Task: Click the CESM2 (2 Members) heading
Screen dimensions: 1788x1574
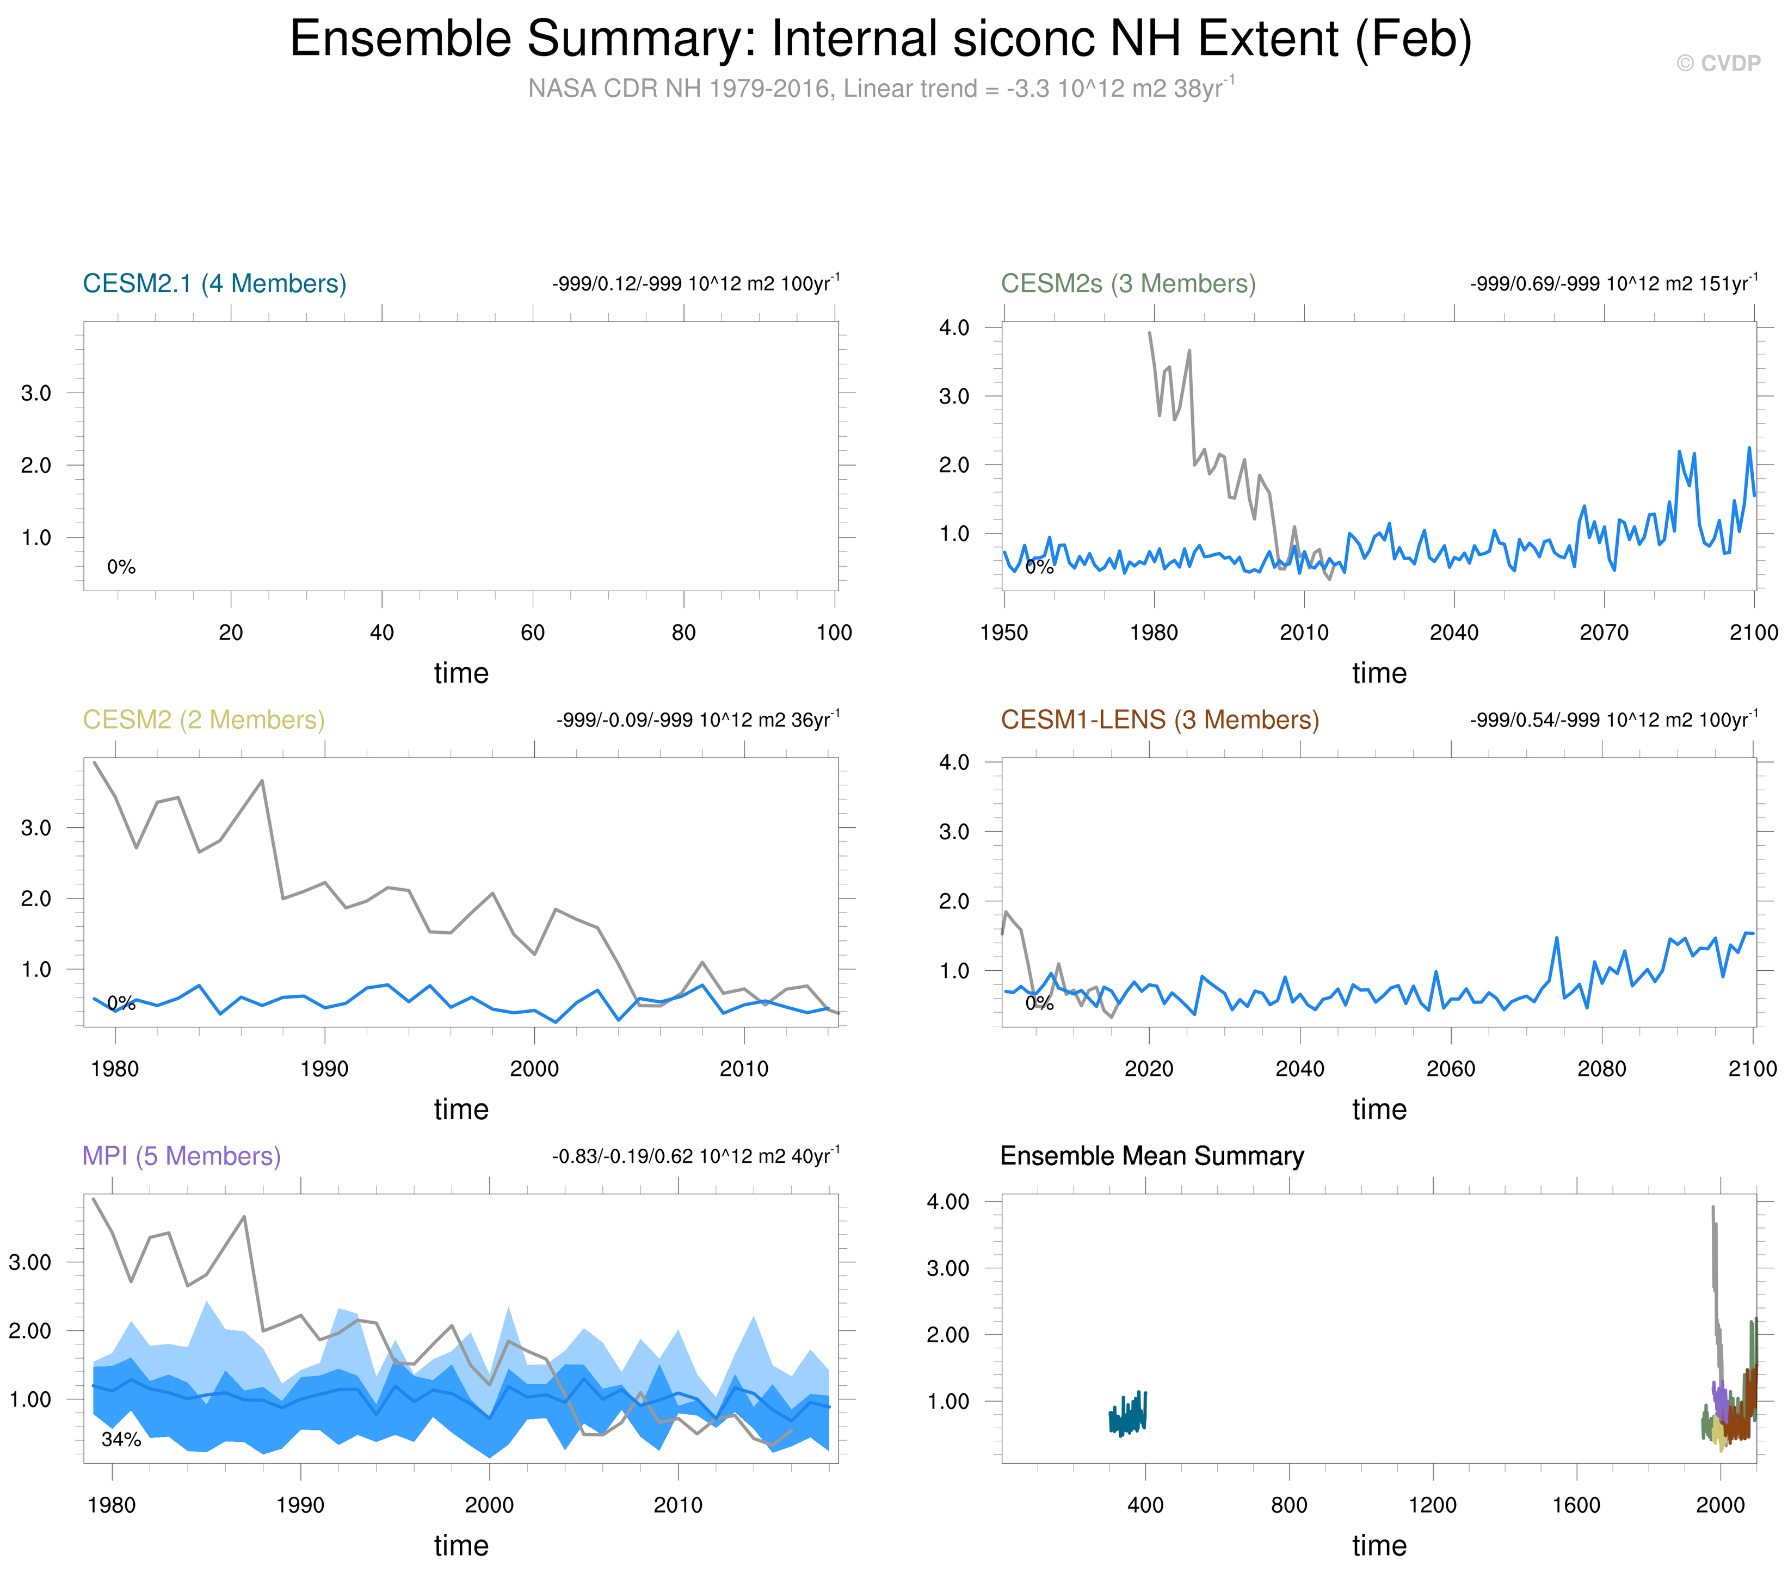Action: click(x=204, y=720)
